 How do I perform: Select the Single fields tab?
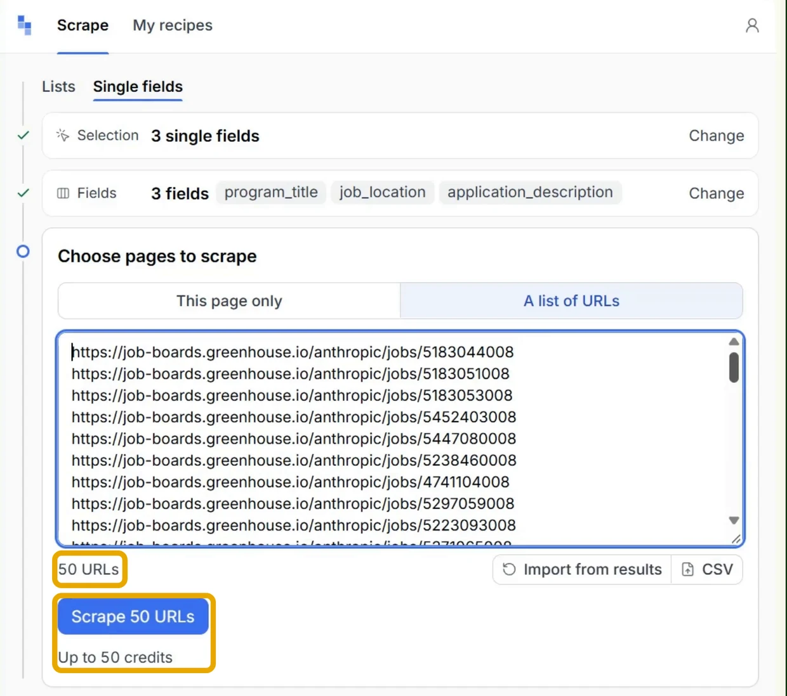pyautogui.click(x=138, y=86)
